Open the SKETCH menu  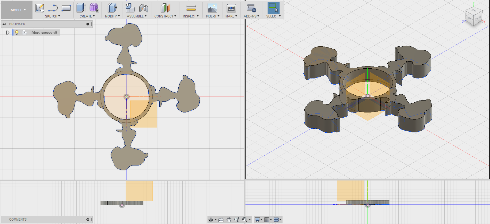[x=52, y=16]
